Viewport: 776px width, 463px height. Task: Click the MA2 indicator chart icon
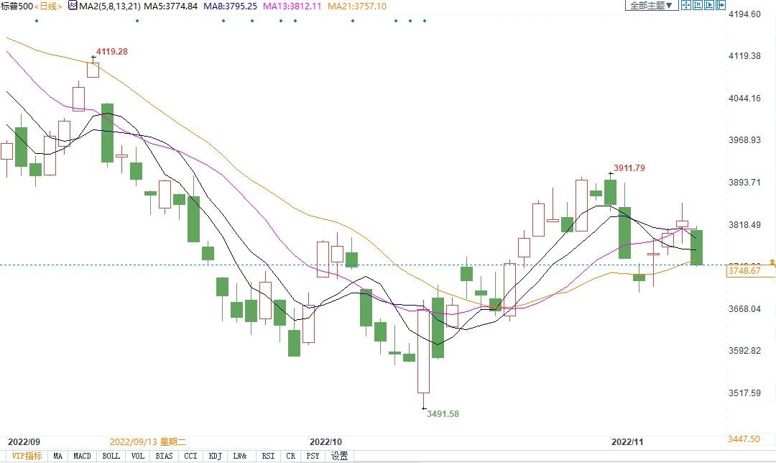(x=73, y=6)
